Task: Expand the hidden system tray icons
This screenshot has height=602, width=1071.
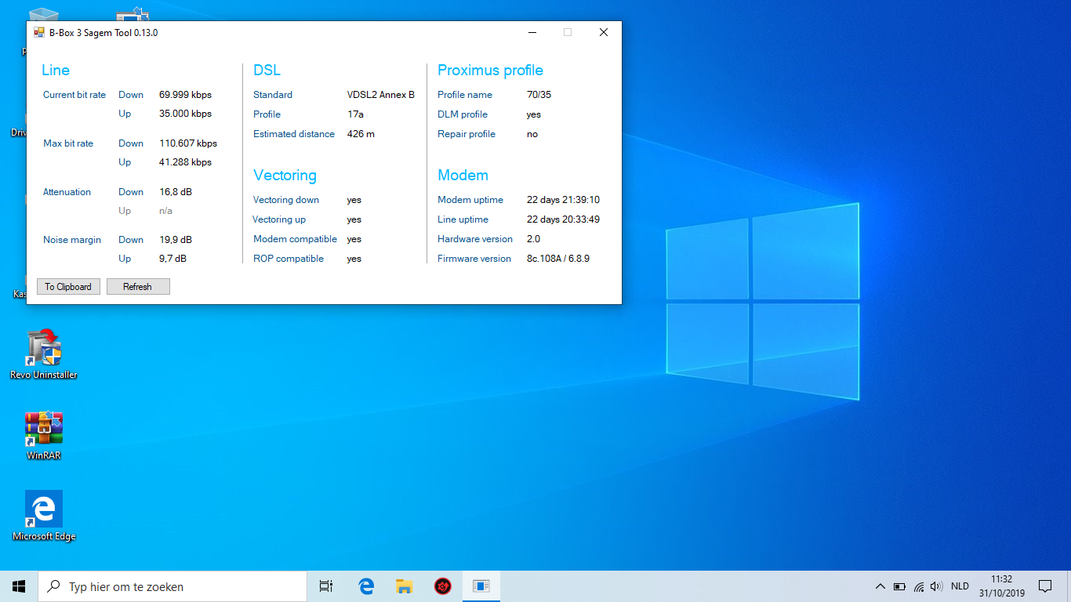Action: (880, 586)
